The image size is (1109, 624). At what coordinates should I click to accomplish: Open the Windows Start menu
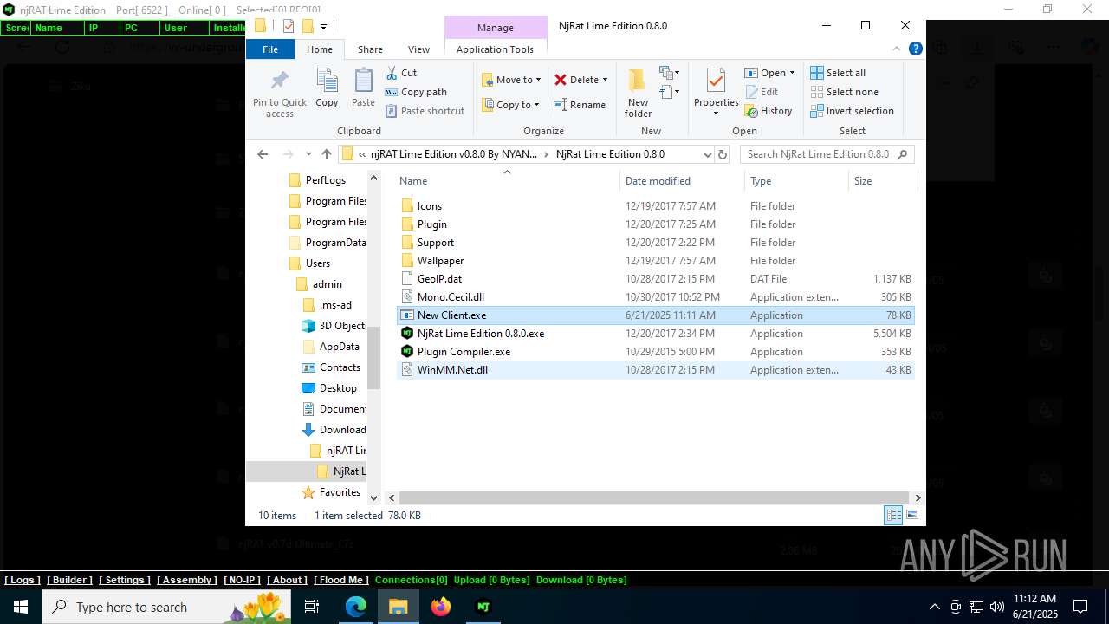click(20, 607)
